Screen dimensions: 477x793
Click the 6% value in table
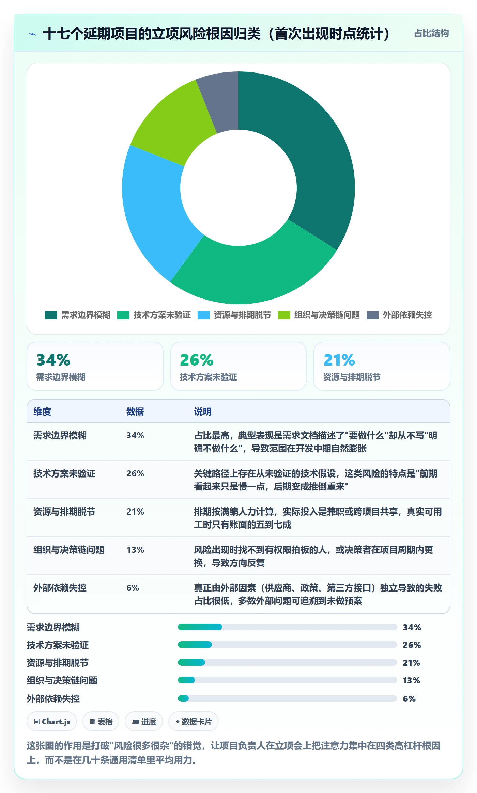[133, 588]
